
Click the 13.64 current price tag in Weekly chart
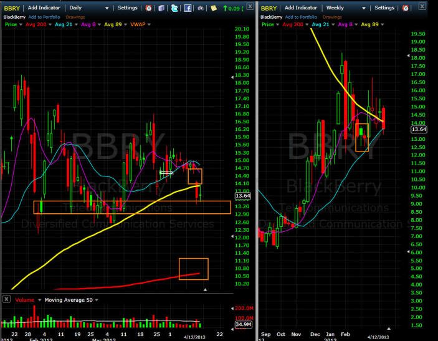[419, 129]
